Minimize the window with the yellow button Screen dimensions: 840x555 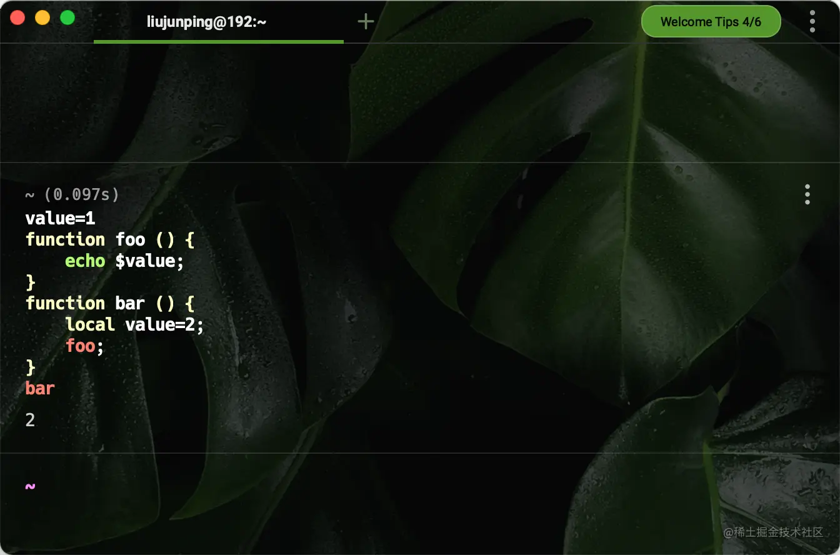42,17
